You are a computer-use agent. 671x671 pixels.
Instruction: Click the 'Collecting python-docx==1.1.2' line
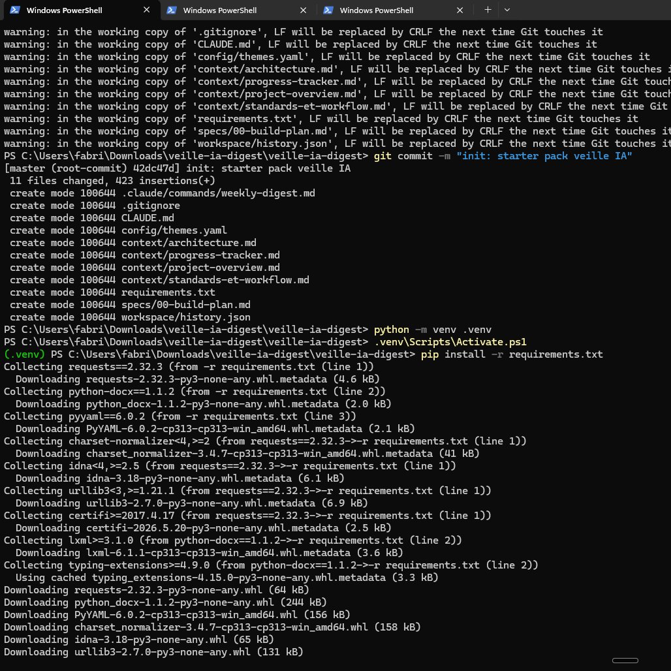pyautogui.click(x=195, y=392)
